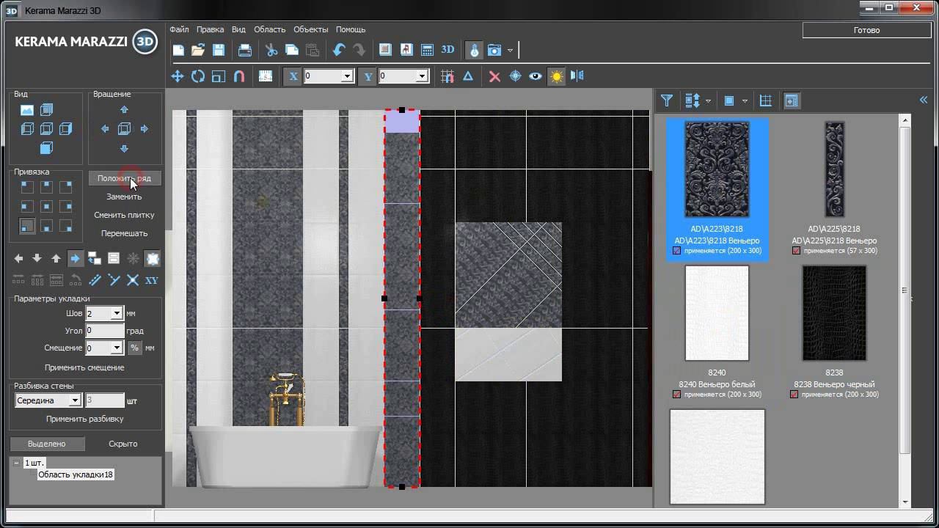
Task: Toggle checkbox for 8240 Веньеро белый
Action: [676, 395]
